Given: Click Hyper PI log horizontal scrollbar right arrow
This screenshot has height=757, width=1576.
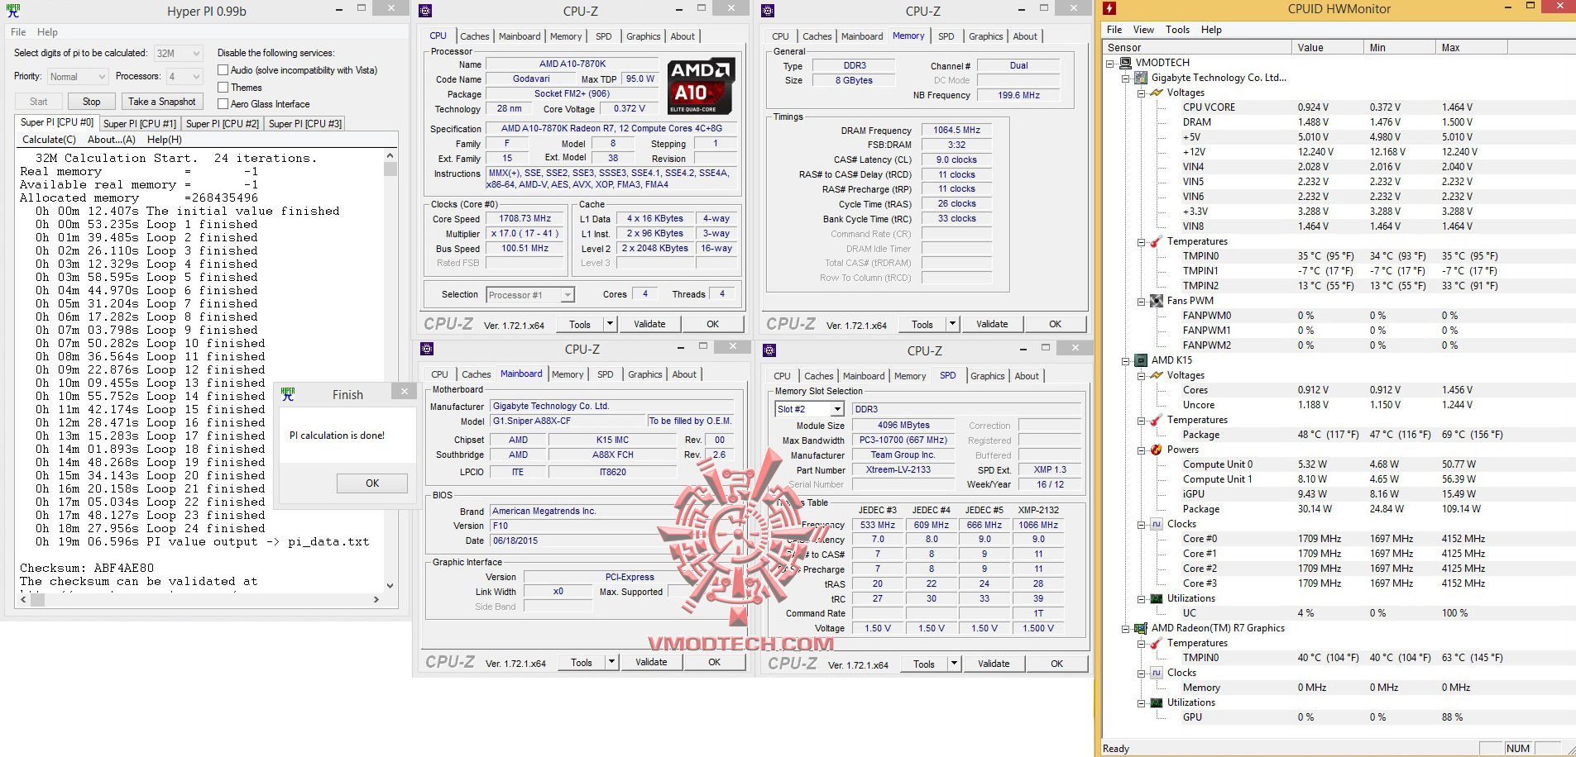Looking at the screenshot, I should pyautogui.click(x=376, y=600).
